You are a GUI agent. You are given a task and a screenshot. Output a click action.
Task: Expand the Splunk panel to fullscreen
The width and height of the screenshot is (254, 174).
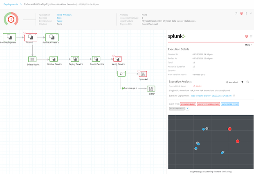tap(251, 36)
